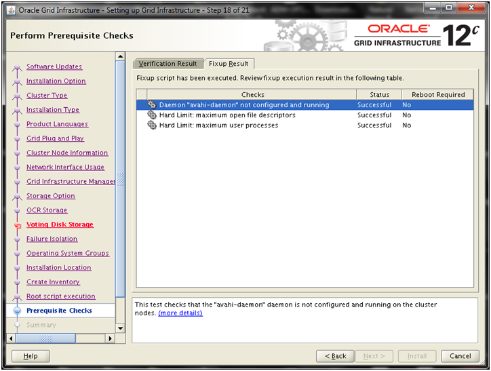The height and width of the screenshot is (371, 491).
Task: Sort by the Checks column header
Action: [252, 94]
